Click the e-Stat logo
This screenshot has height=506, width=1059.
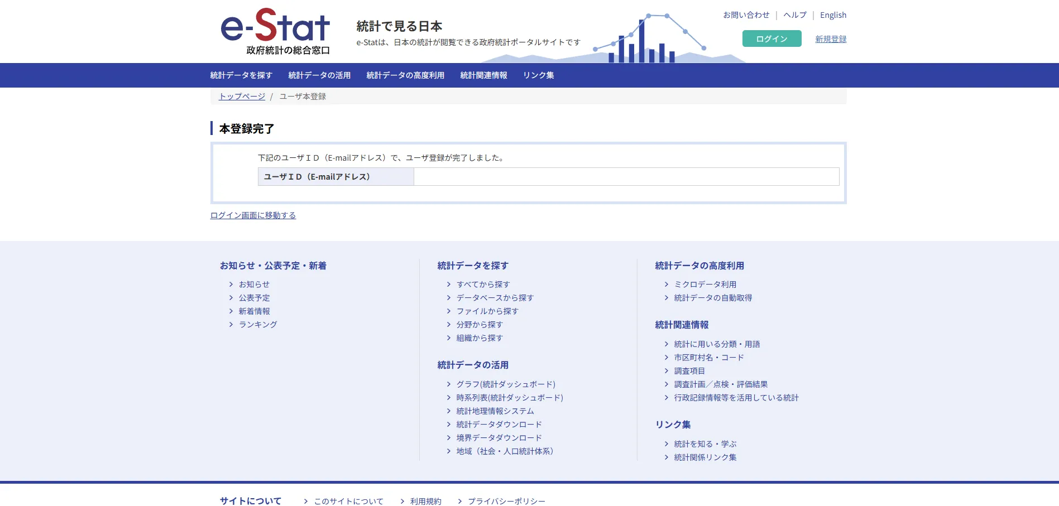point(275,31)
